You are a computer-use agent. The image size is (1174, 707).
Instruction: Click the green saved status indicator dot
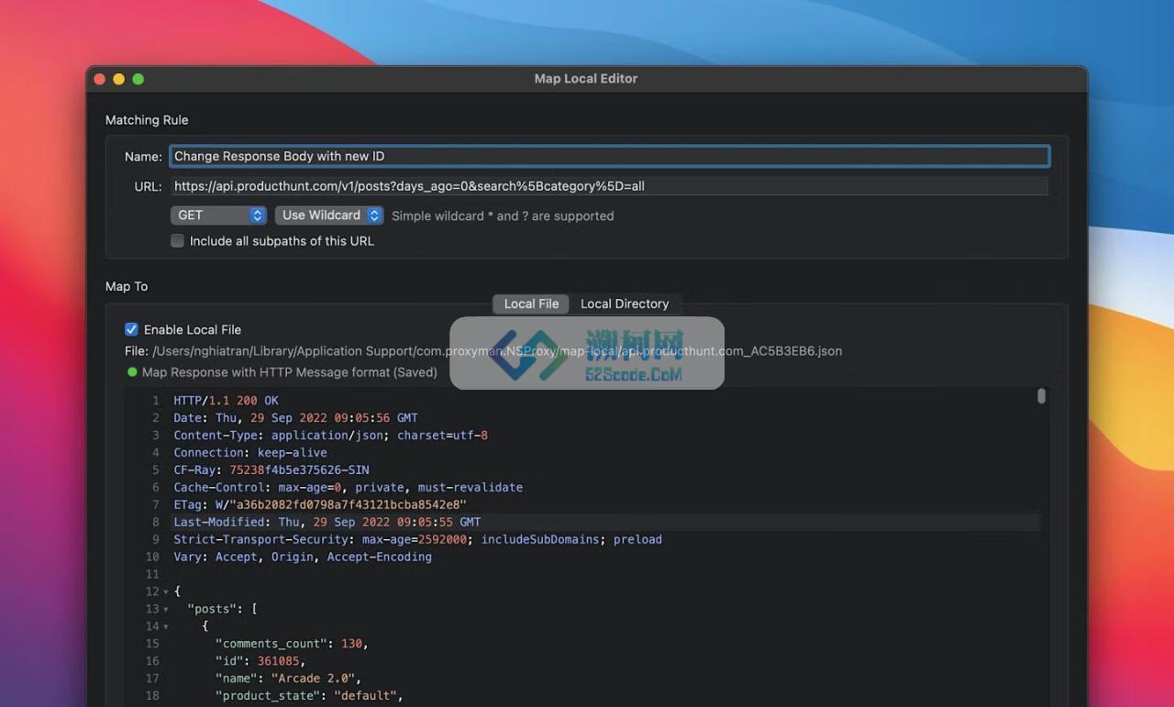[132, 372]
